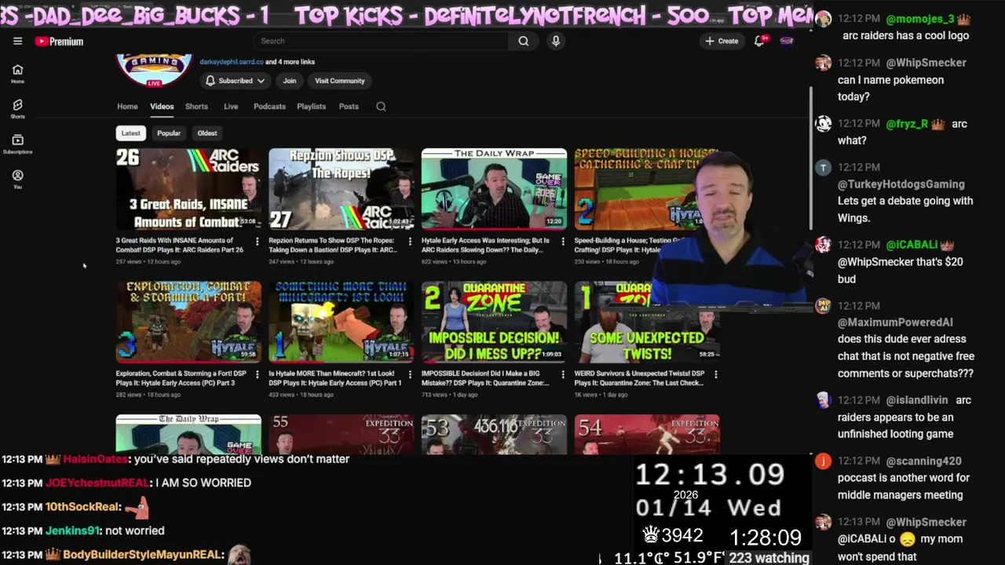Viewport: 1005px width, 565px height.
Task: Open Subscriptions in the left sidebar
Action: (17, 144)
